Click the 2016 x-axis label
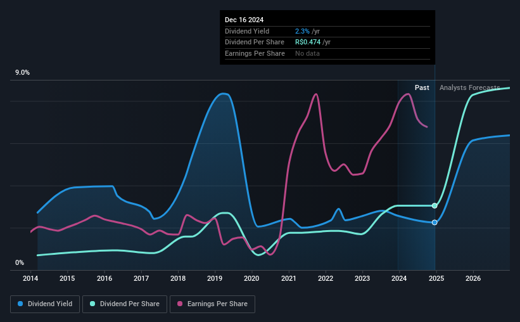 (105, 278)
